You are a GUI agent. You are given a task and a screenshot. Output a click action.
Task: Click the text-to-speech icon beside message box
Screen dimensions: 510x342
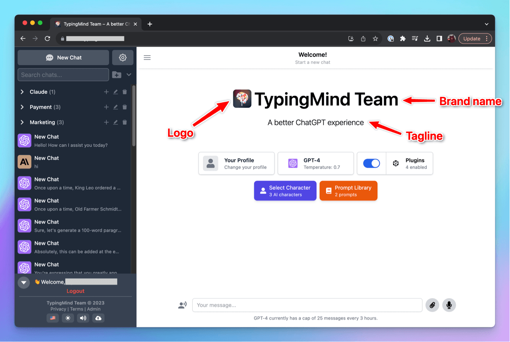pos(182,305)
